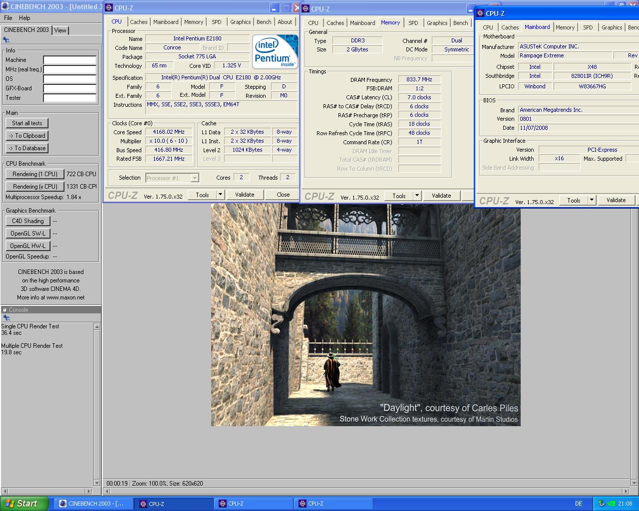Viewport: 639px width, 511px height.
Task: Click the Rampage Extreme model field
Action: pyautogui.click(x=565, y=56)
